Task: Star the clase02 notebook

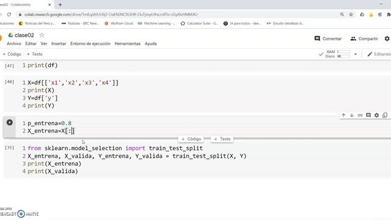Action: click(42, 35)
